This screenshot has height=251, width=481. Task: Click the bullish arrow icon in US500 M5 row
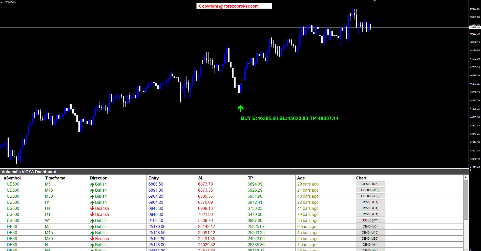(92, 185)
